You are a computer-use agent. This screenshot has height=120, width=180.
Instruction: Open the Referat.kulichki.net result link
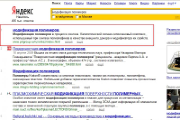(73, 116)
